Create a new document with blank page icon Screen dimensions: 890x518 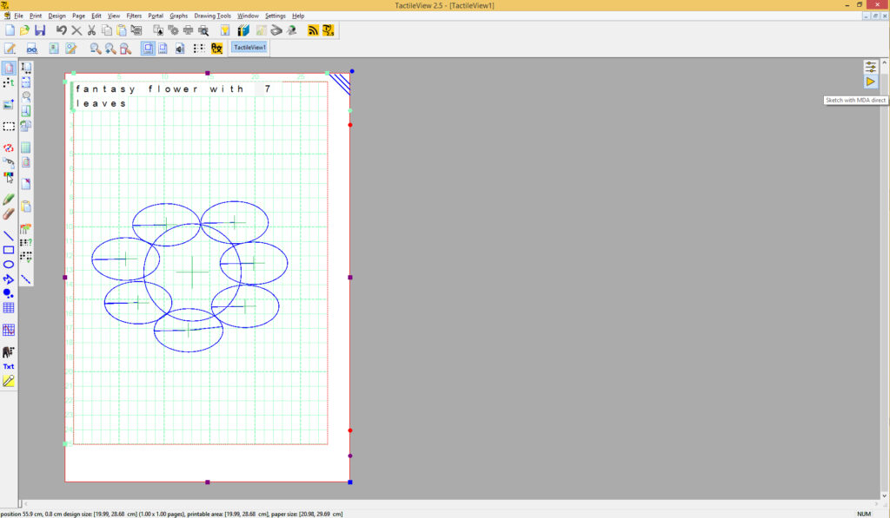coord(10,30)
